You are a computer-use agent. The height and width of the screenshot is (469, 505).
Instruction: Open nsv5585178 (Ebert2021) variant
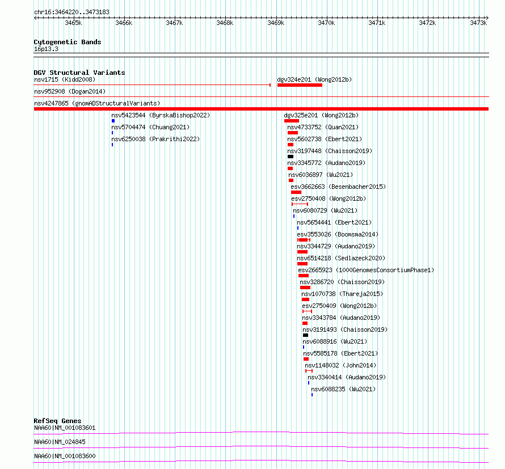point(340,353)
